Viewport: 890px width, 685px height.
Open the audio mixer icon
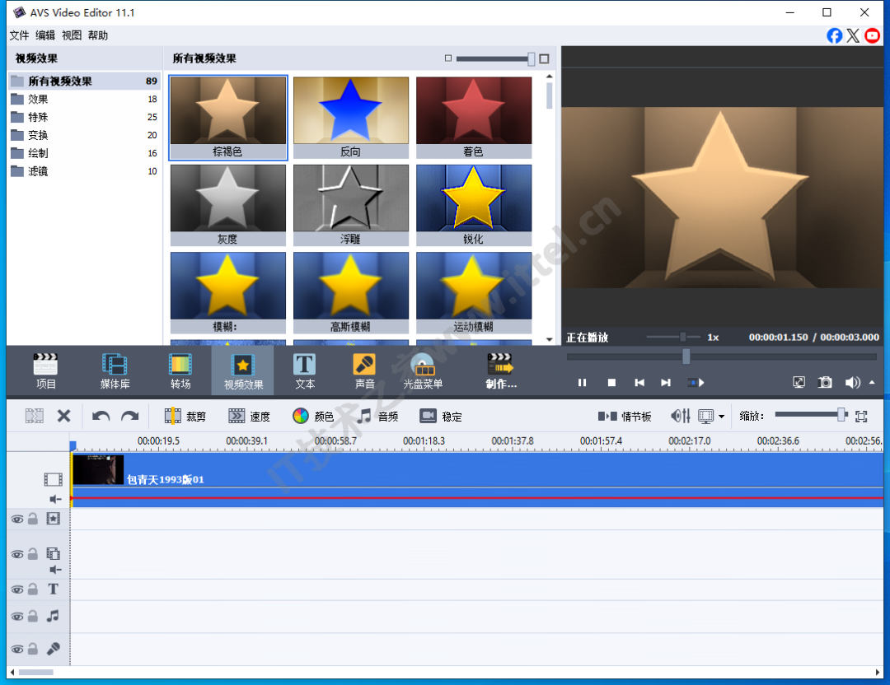[681, 417]
